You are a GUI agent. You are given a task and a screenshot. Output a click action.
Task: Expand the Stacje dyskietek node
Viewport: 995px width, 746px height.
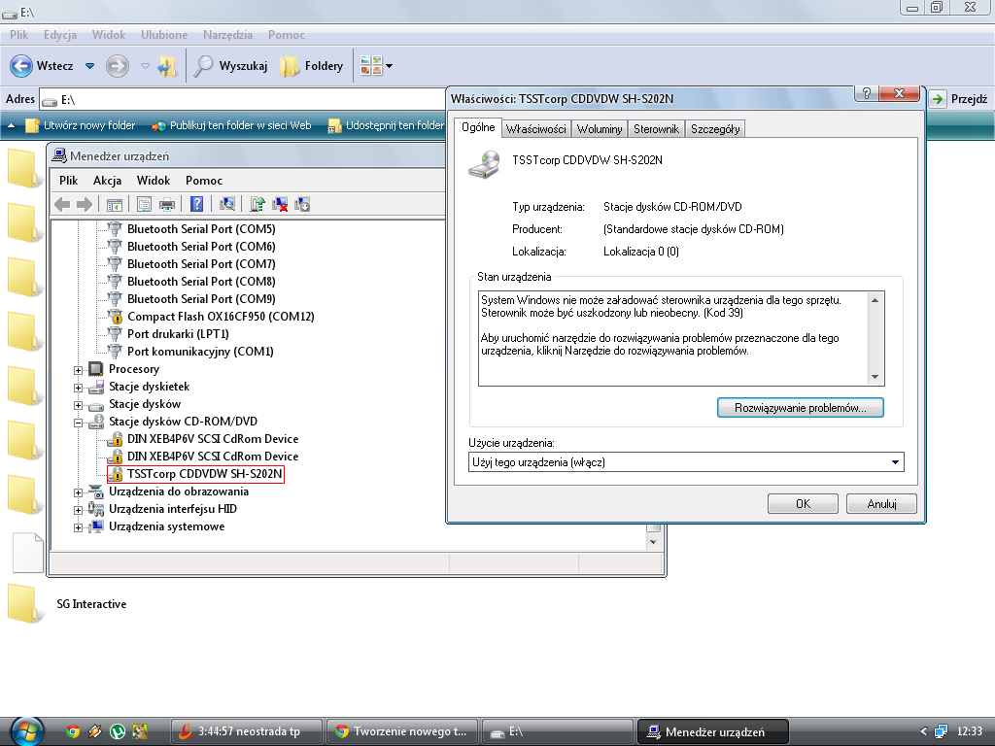[x=78, y=388]
